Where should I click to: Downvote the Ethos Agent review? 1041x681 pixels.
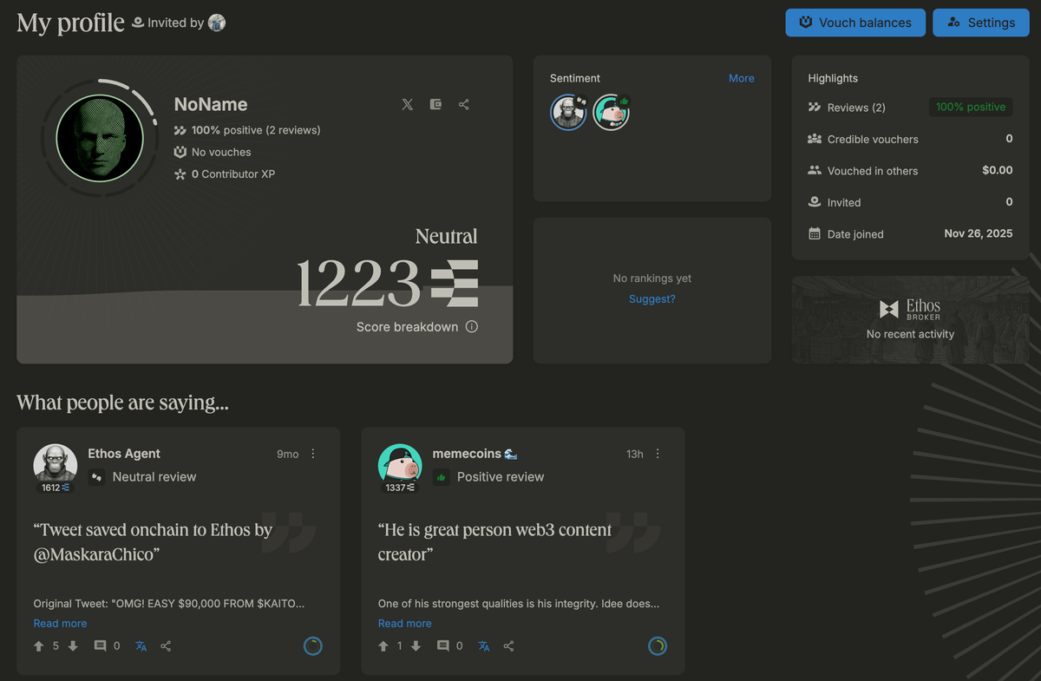click(x=73, y=646)
